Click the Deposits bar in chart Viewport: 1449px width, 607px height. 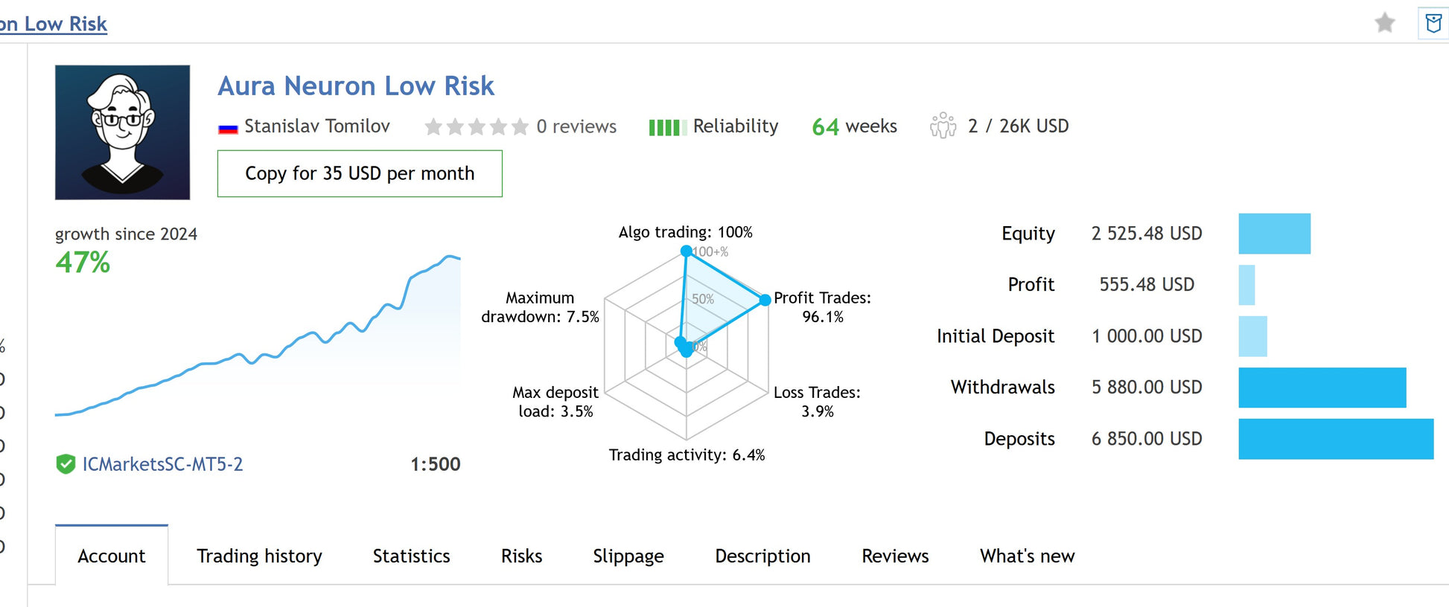[x=1335, y=439]
